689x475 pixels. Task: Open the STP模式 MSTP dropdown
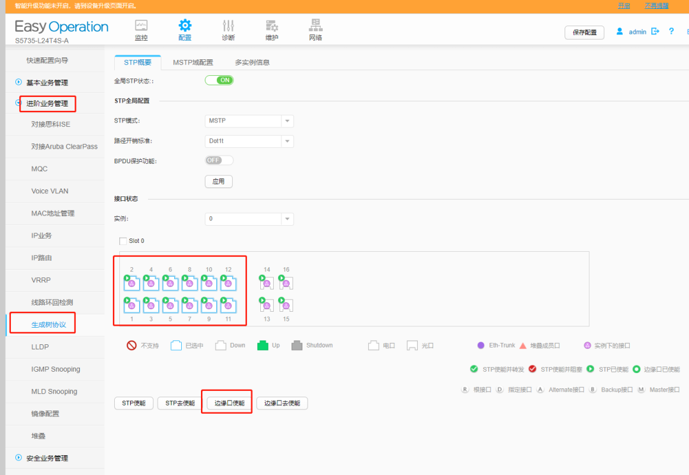coord(249,121)
